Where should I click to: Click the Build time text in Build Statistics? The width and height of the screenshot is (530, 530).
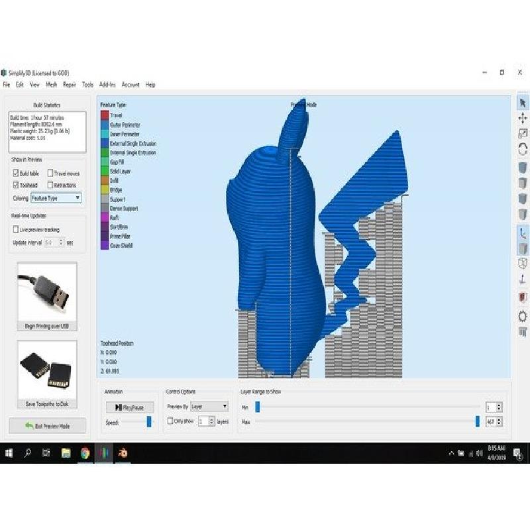coord(37,118)
